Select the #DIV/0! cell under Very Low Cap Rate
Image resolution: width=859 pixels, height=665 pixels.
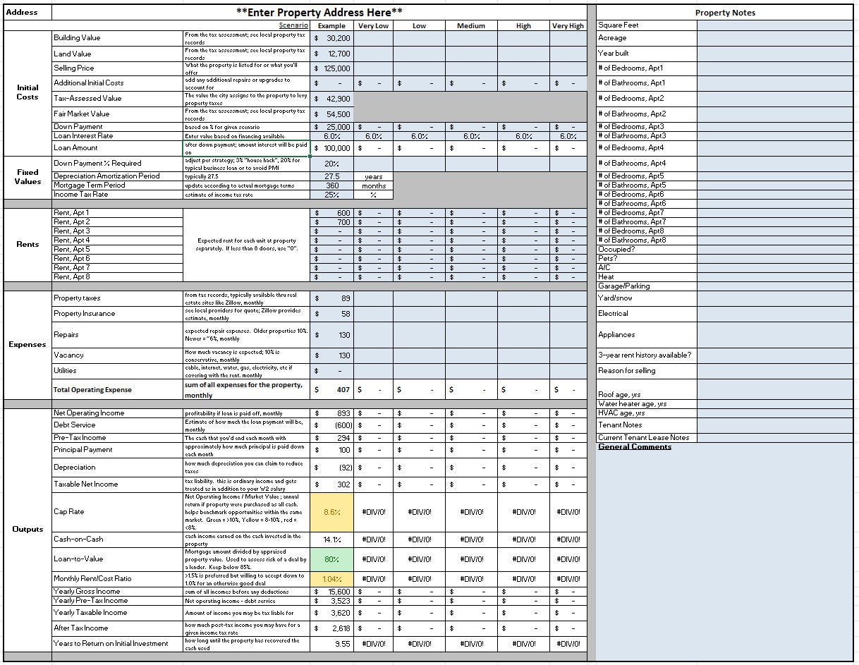point(372,511)
